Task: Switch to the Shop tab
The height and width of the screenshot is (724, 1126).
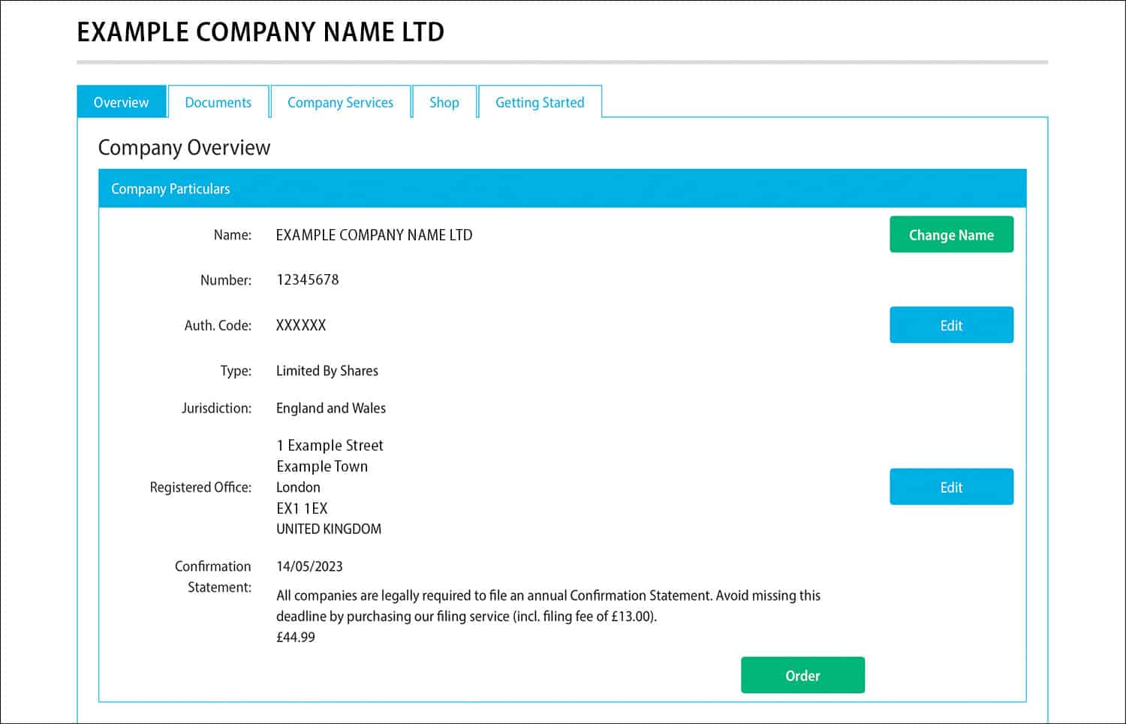Action: pos(444,102)
